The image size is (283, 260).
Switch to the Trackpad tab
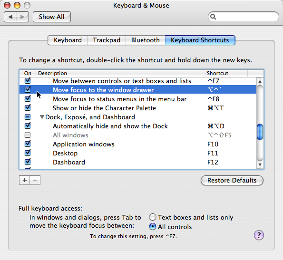click(x=107, y=40)
